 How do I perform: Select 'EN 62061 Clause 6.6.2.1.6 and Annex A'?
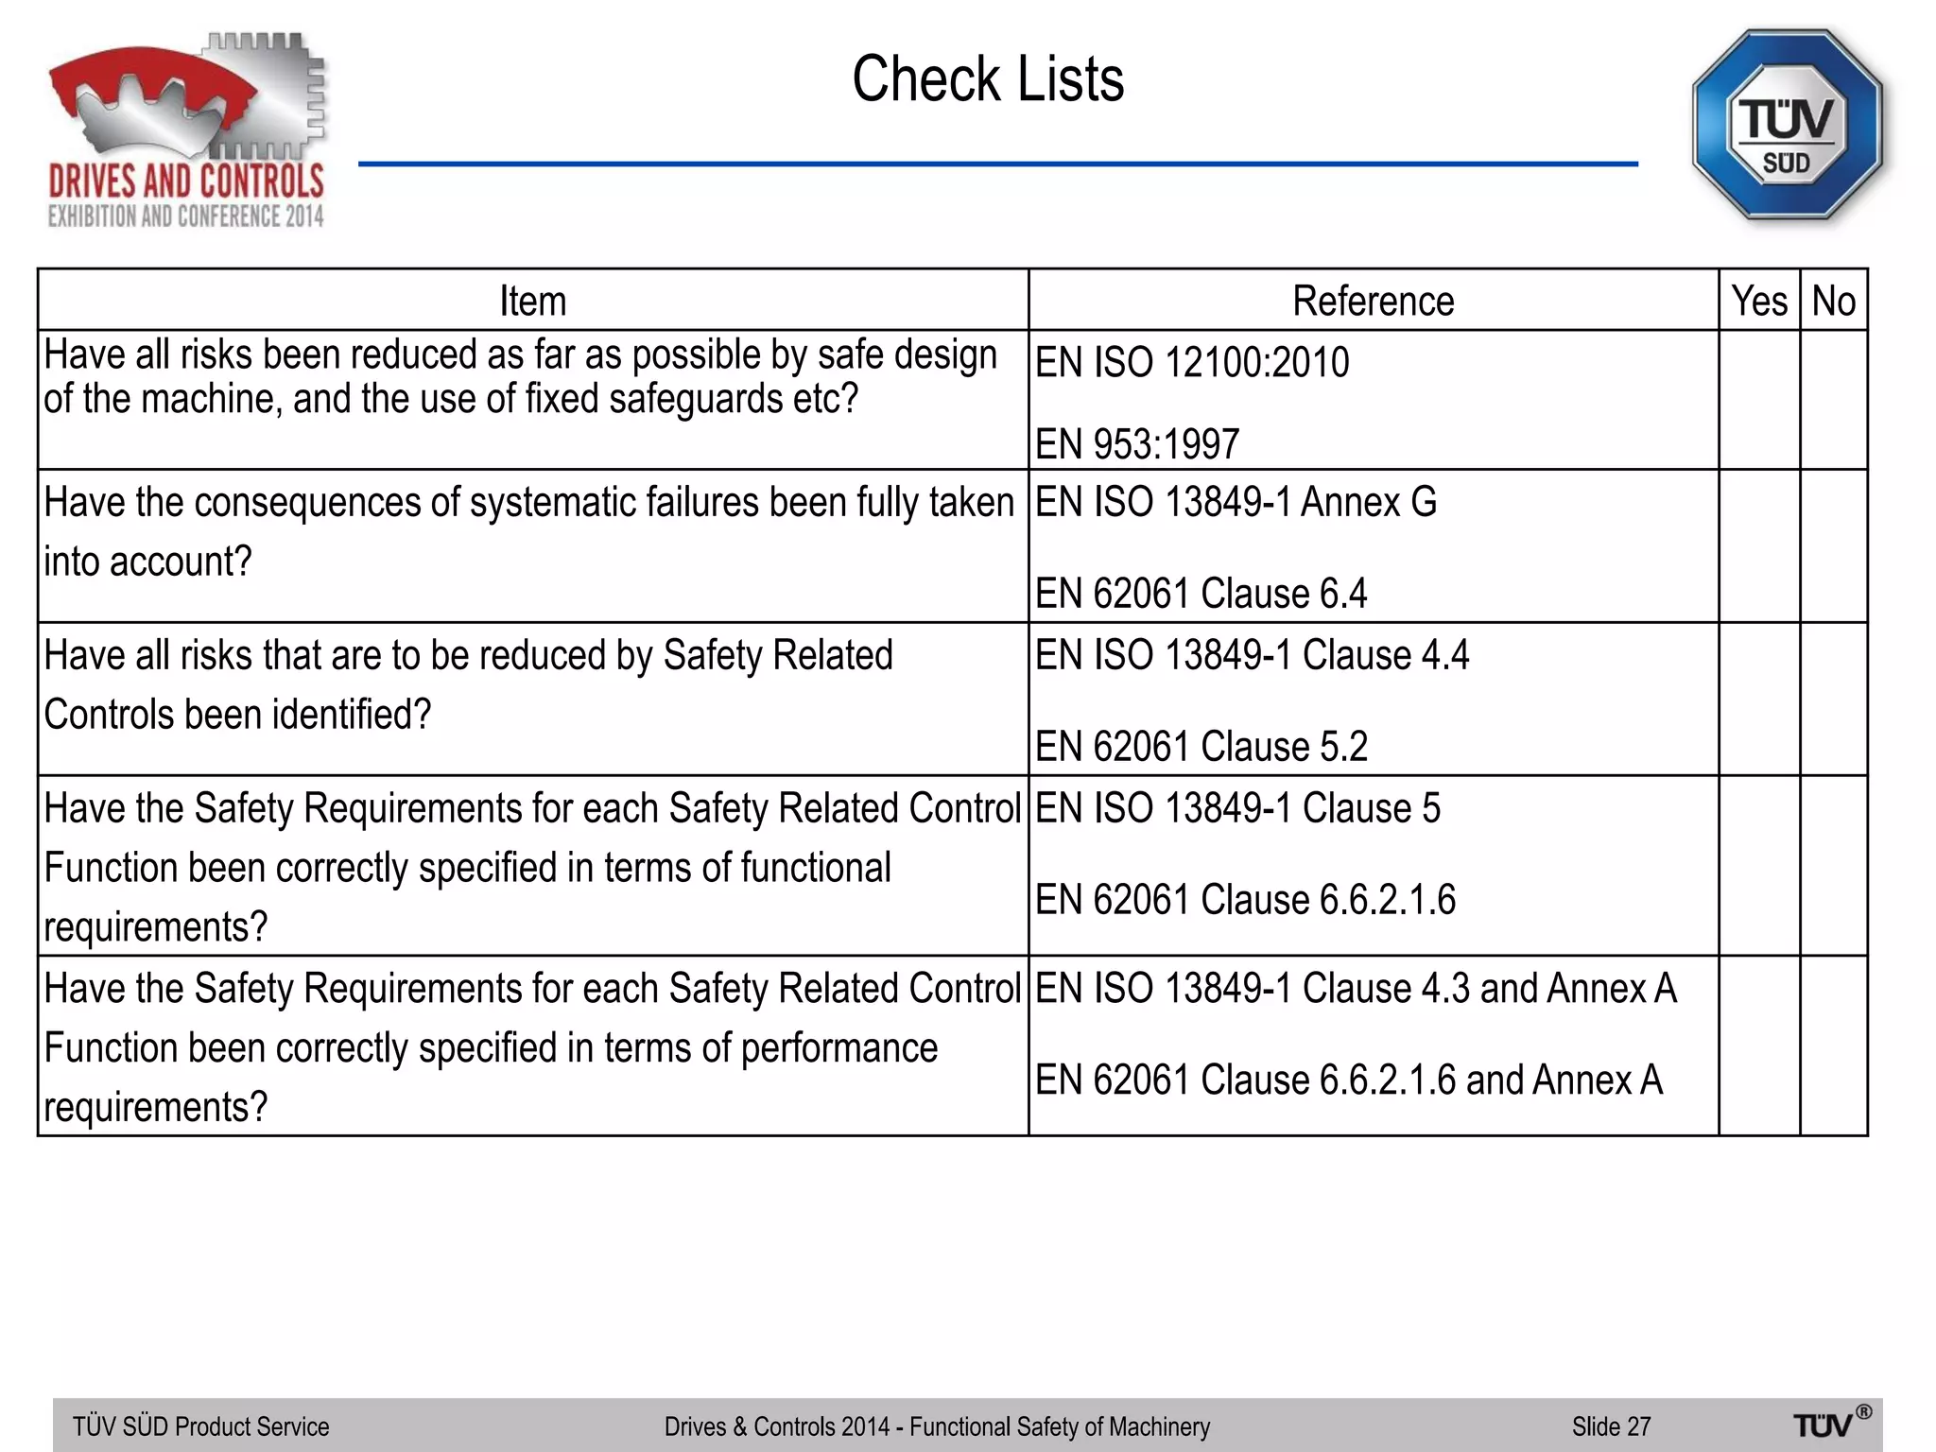[1349, 1080]
